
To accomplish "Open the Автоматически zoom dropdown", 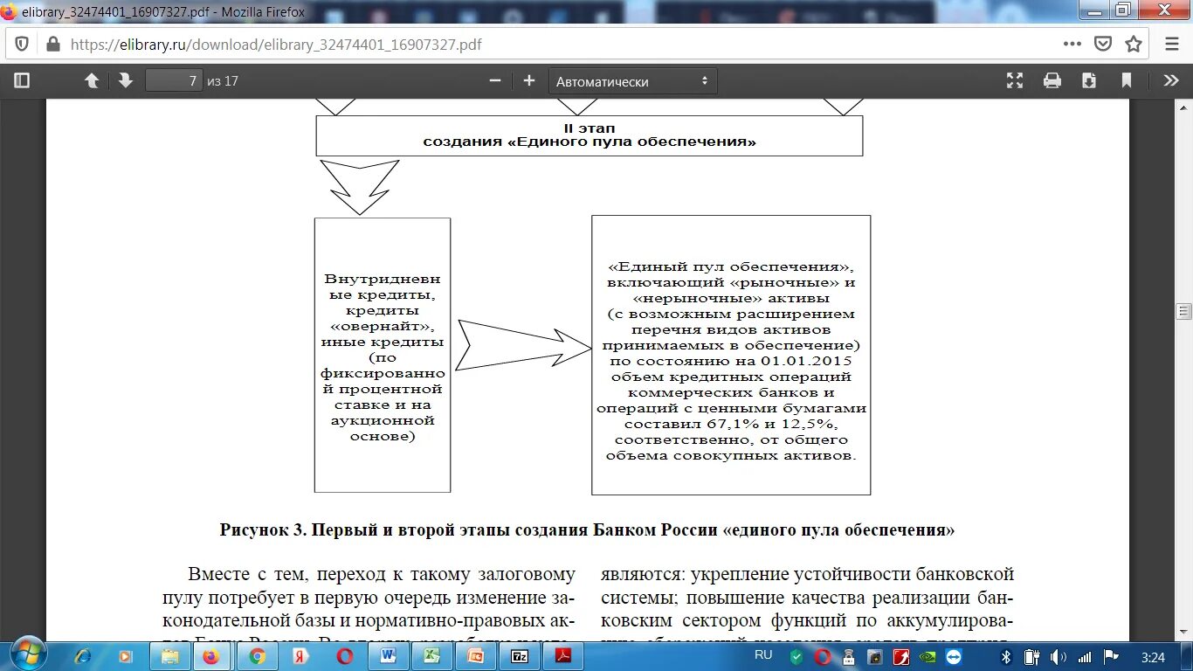I will point(632,81).
